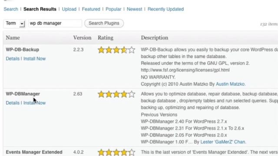This screenshot has width=278, height=156.
Task: Click the Name column header
Action: pos(13,38)
